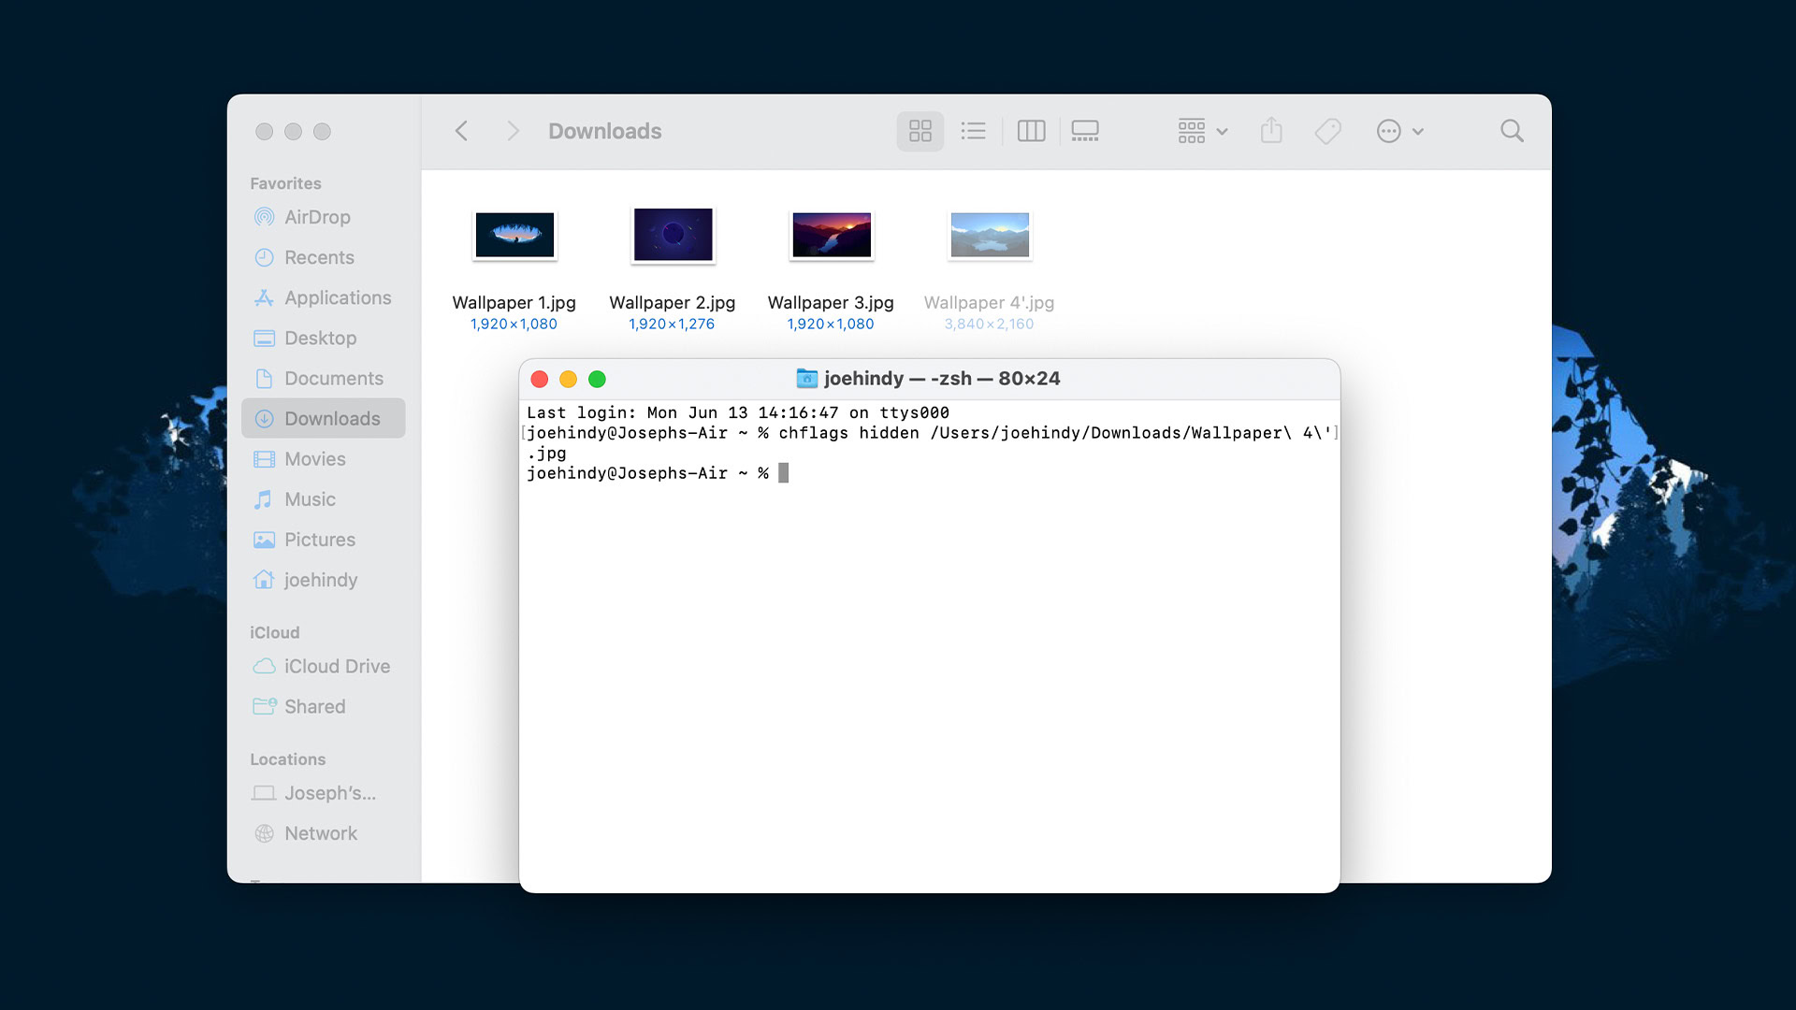Select the Wallpaper 3.jpg thumbnail
Viewport: 1796px width, 1010px height.
[x=831, y=235]
